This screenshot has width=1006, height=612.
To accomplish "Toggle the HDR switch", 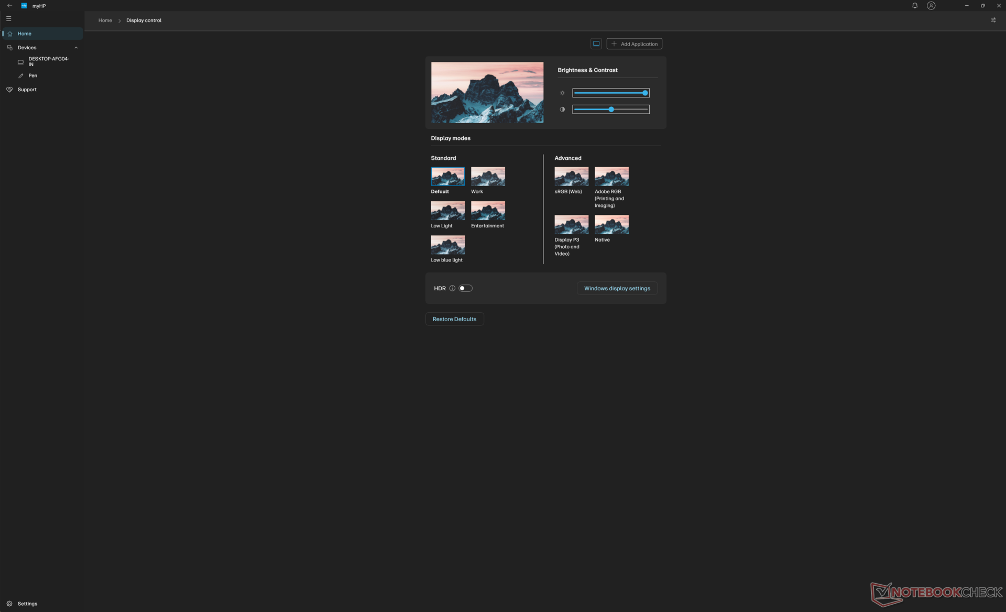I will (x=465, y=288).
